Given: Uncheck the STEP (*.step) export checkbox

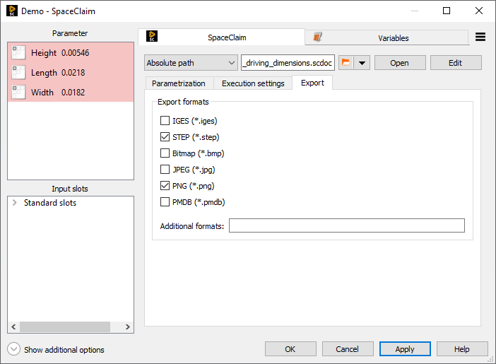Looking at the screenshot, I should point(165,136).
